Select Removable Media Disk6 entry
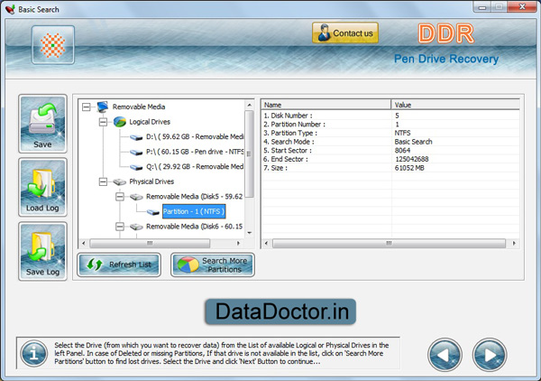Viewport: 541px width, 381px height. pos(194,227)
